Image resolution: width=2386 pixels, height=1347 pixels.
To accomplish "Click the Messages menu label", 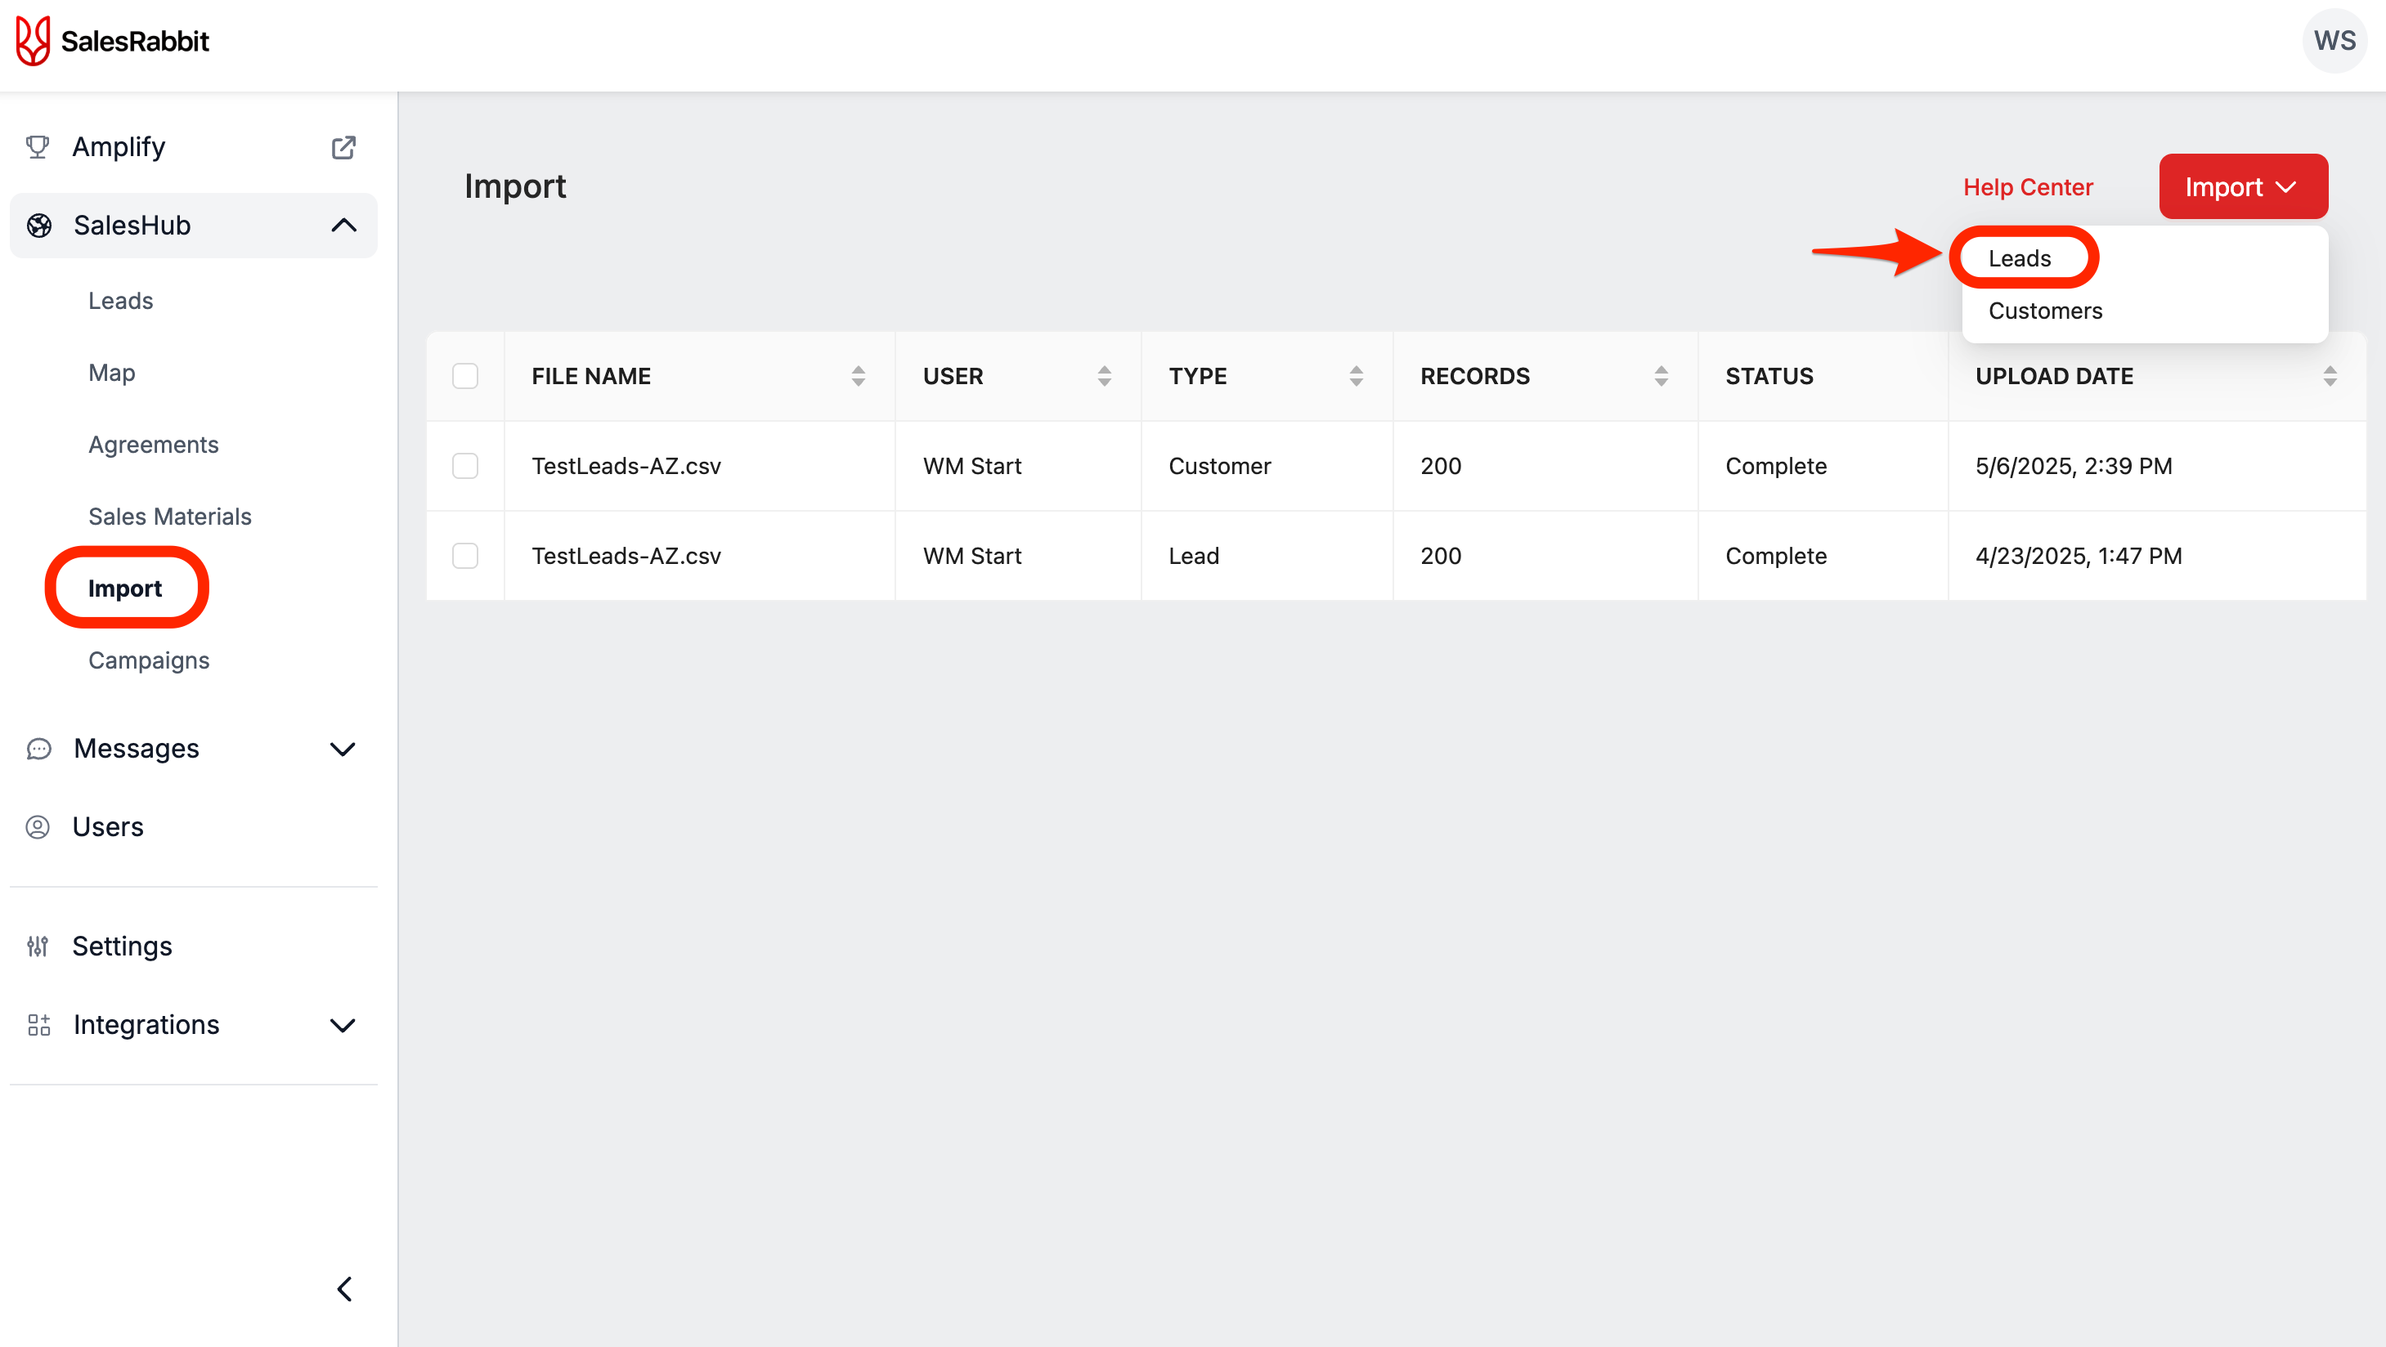I will 137,748.
